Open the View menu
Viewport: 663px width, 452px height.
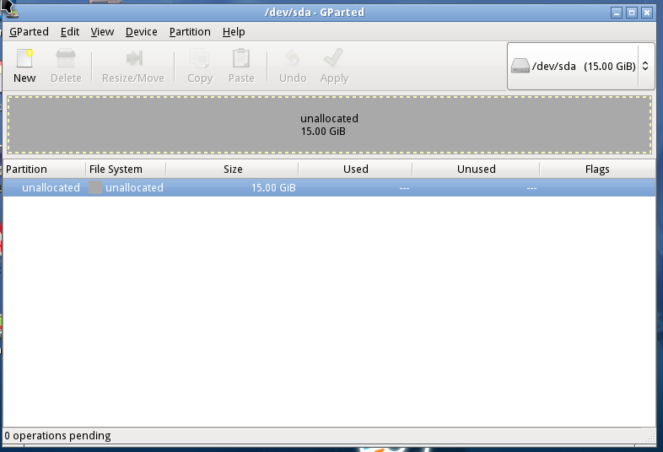tap(102, 32)
